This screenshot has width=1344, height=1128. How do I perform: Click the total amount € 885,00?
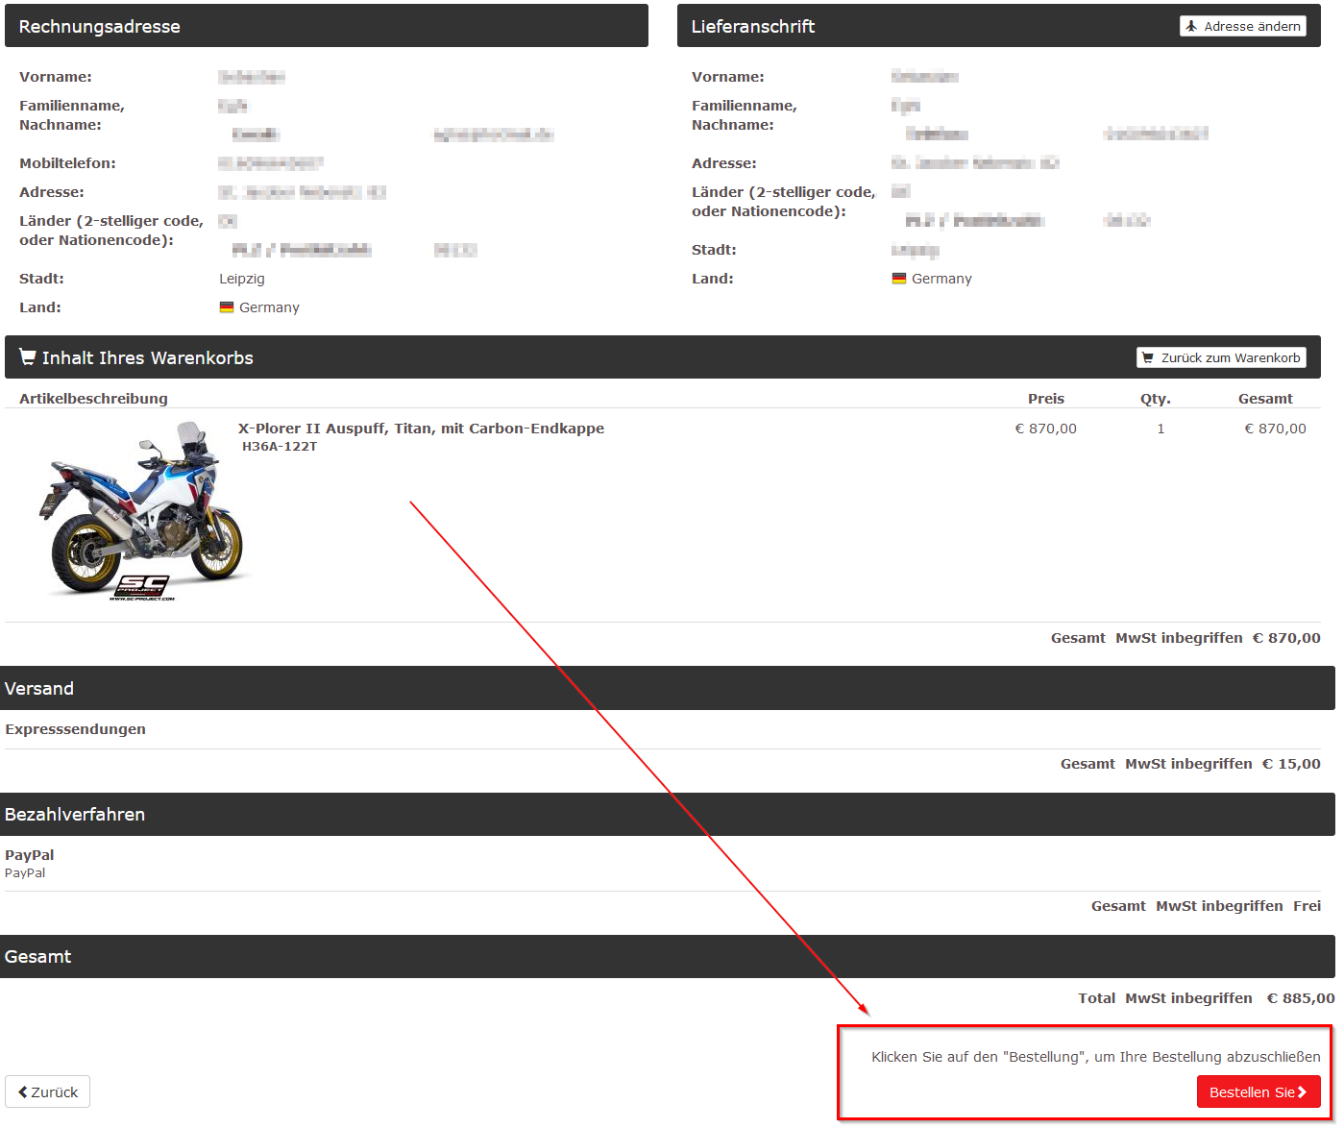(1300, 998)
